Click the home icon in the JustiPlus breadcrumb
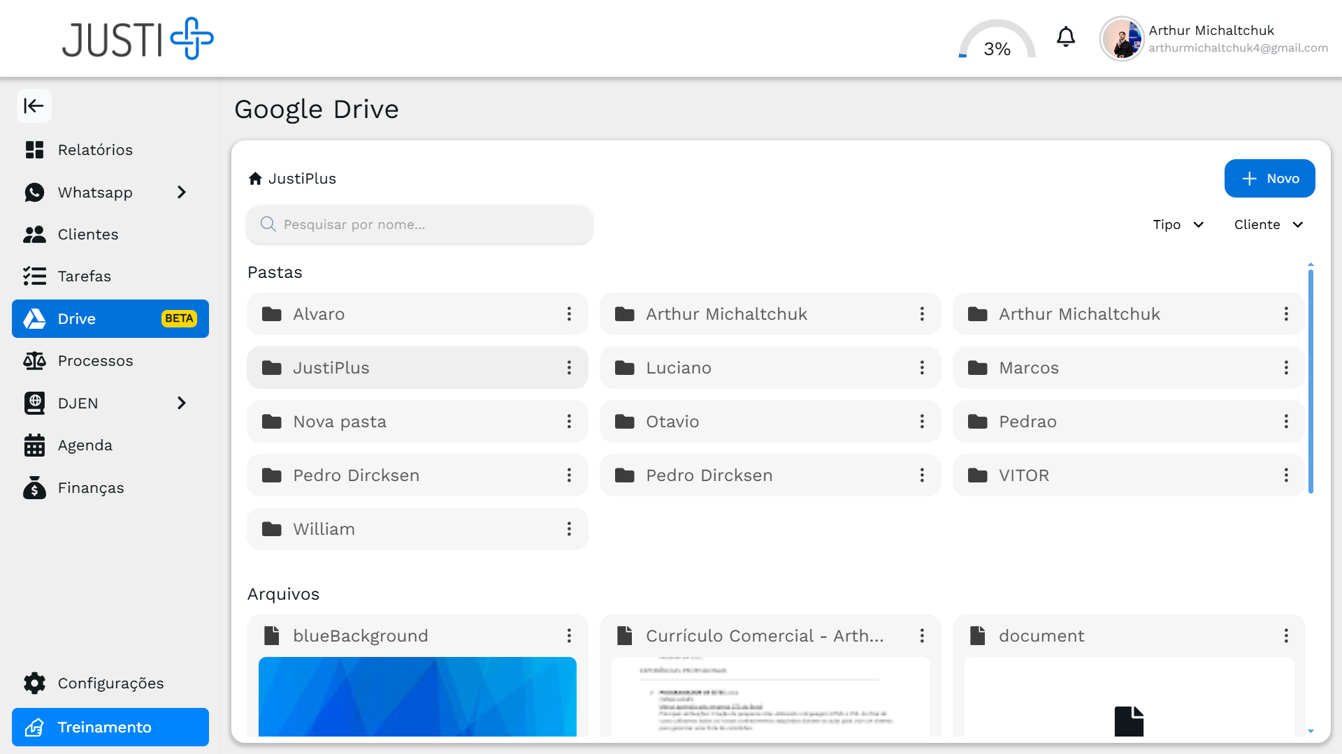Viewport: 1342px width, 754px height. (x=255, y=179)
